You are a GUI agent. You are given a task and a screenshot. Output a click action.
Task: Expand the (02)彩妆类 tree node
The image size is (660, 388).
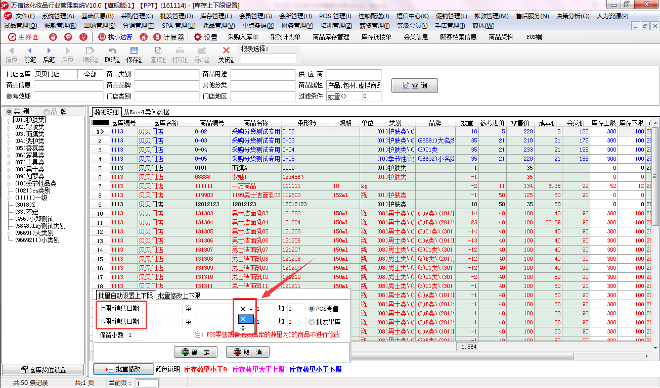click(x=8, y=127)
